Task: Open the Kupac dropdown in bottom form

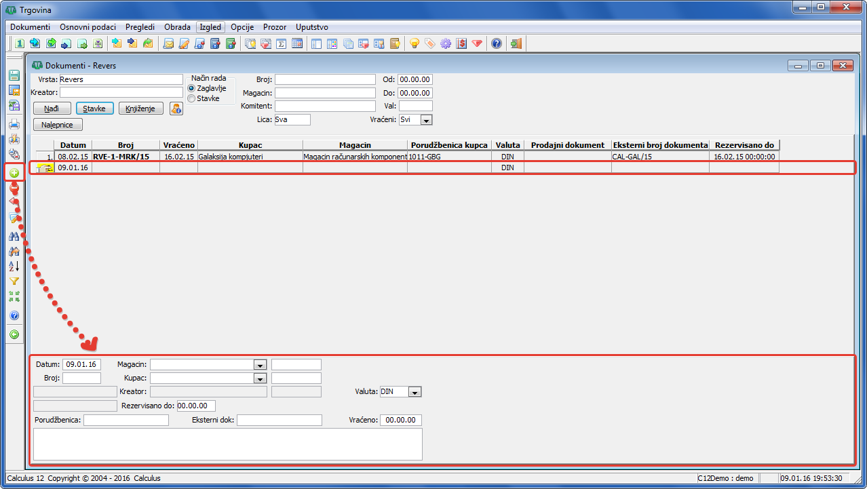Action: tap(259, 378)
